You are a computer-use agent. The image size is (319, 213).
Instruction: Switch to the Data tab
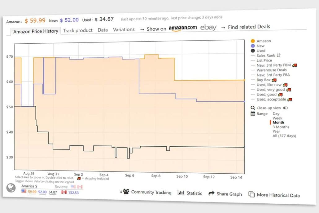(103, 30)
